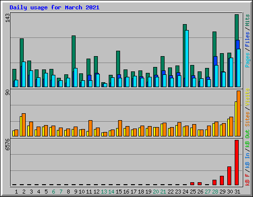Click weekend day 13 label

pyautogui.click(x=104, y=192)
